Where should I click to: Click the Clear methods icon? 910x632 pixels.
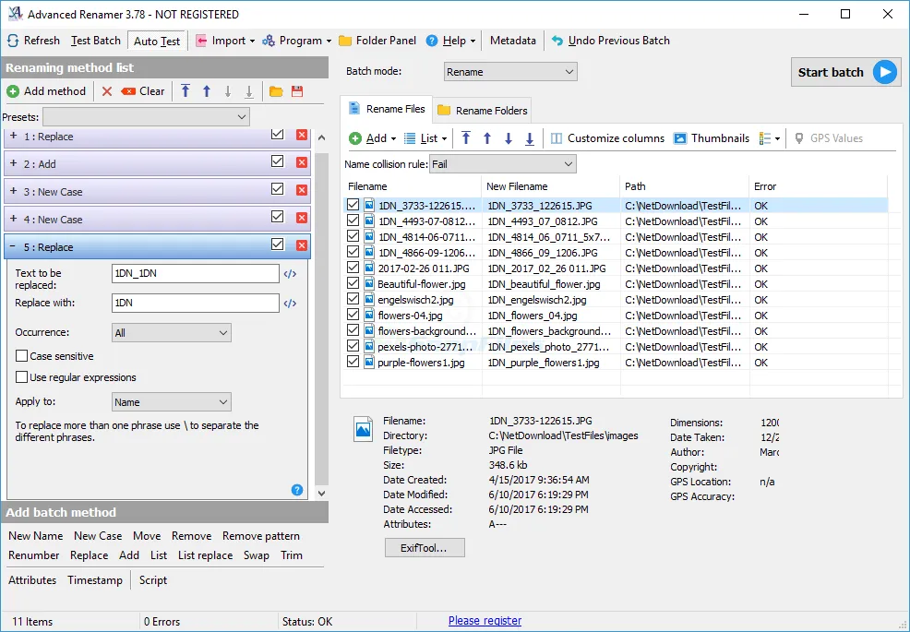click(x=128, y=91)
